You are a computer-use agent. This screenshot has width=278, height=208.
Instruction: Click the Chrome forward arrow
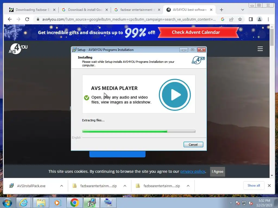(18, 19)
